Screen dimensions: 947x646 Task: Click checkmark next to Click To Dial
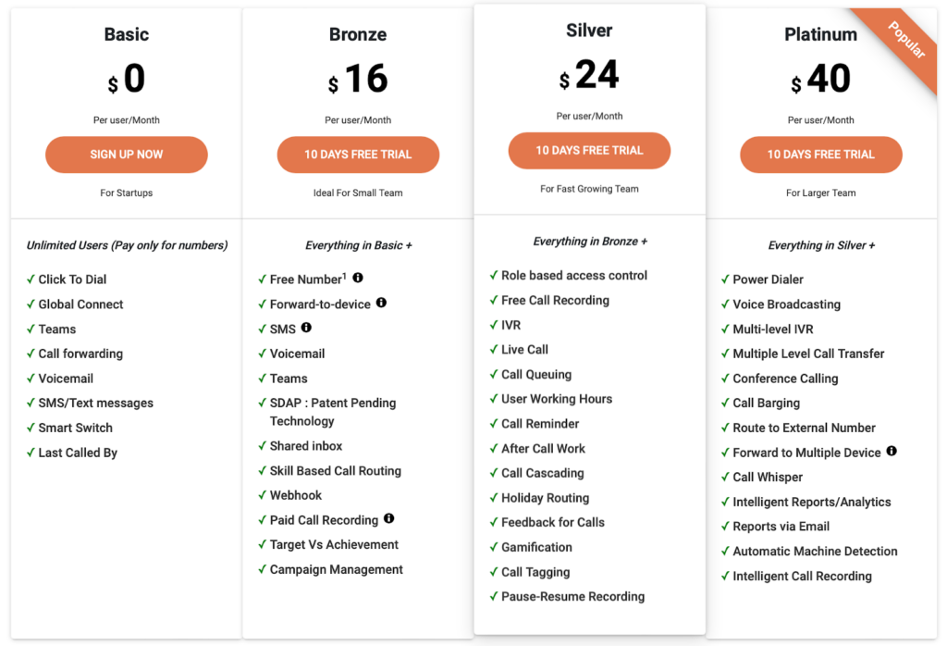pos(31,280)
